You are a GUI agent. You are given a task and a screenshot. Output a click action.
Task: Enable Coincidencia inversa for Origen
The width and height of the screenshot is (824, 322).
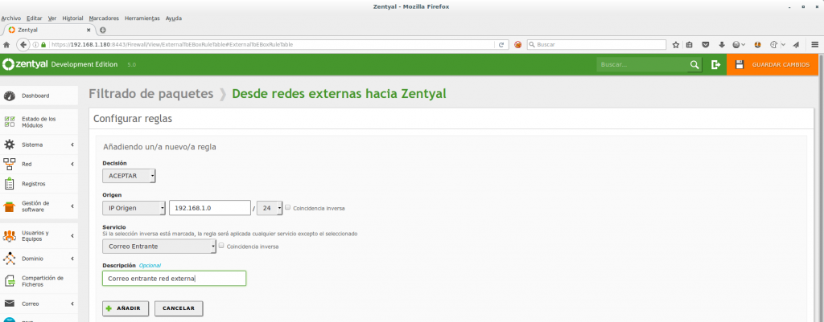(x=288, y=207)
